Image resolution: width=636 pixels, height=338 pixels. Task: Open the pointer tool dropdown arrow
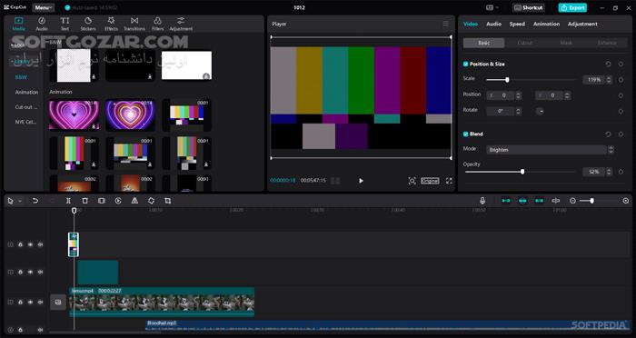(19, 201)
